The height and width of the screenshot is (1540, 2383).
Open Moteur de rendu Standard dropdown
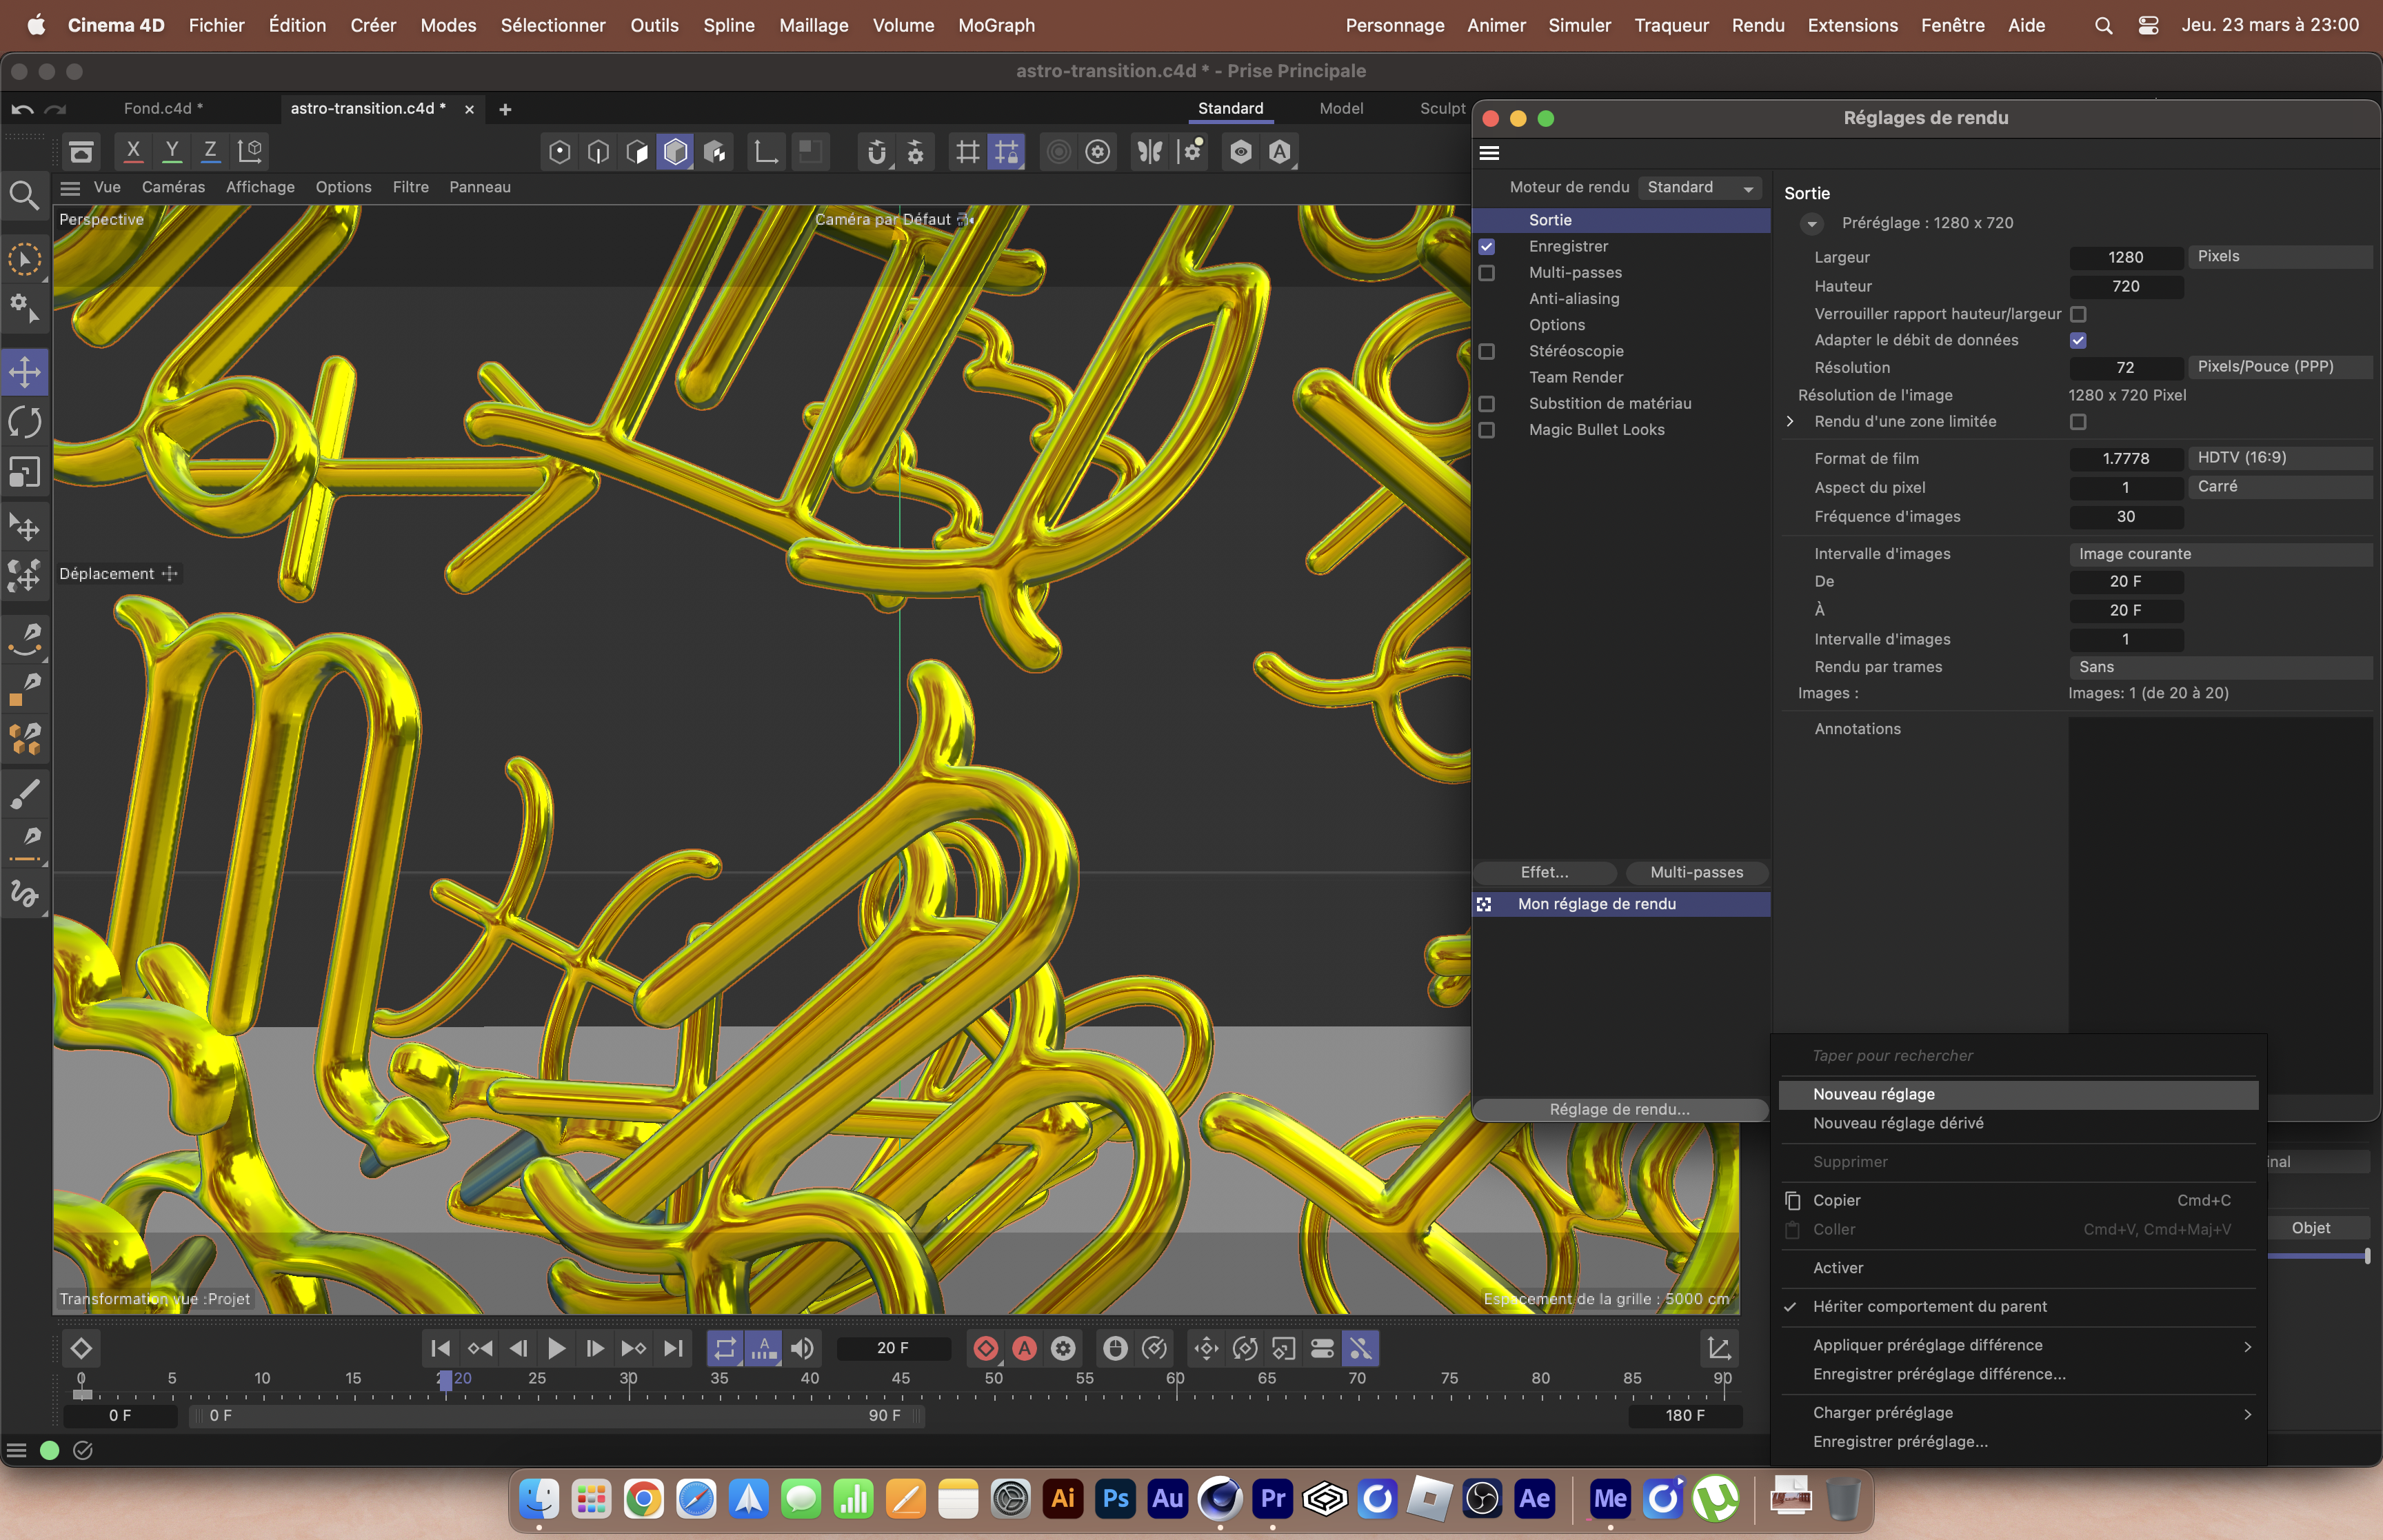click(x=1700, y=188)
